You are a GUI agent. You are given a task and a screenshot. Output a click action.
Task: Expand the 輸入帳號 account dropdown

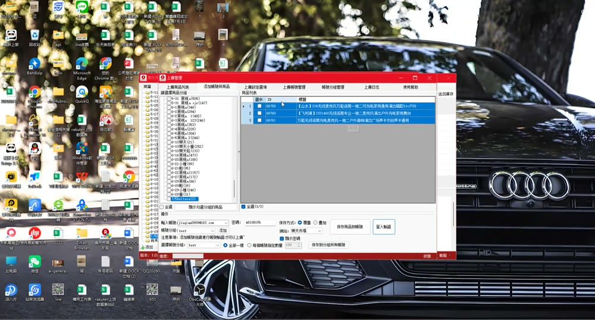coord(226,223)
